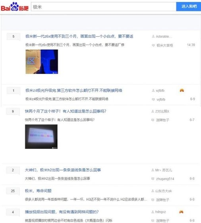Open last replier zhugang514

(165, 179)
